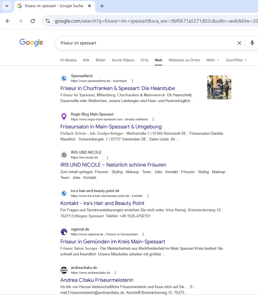Click the reload page button
This screenshot has width=258, height=295.
coord(33,21)
